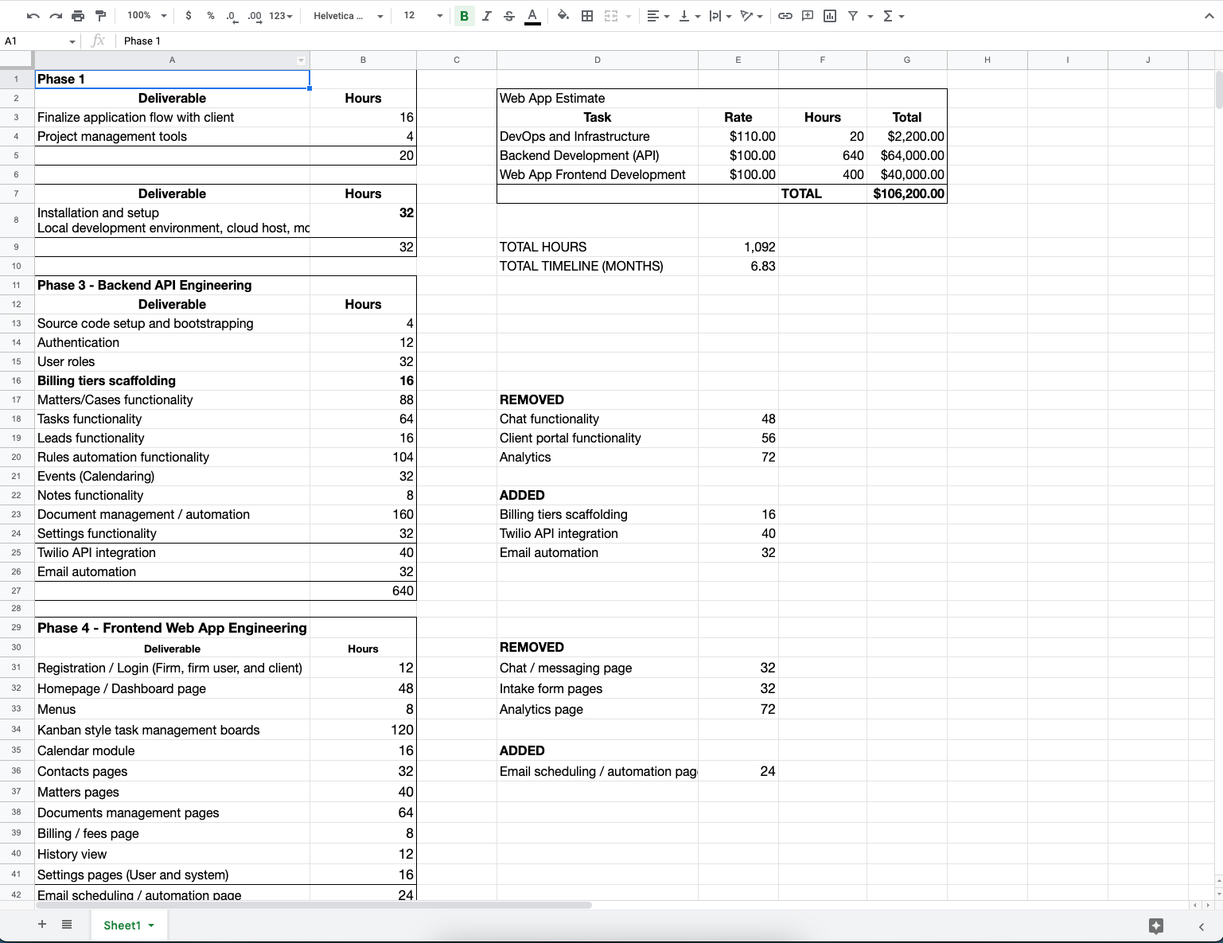Open the Sheet1 tab options arrow
Screen dimensions: 1223x943
[x=151, y=925]
